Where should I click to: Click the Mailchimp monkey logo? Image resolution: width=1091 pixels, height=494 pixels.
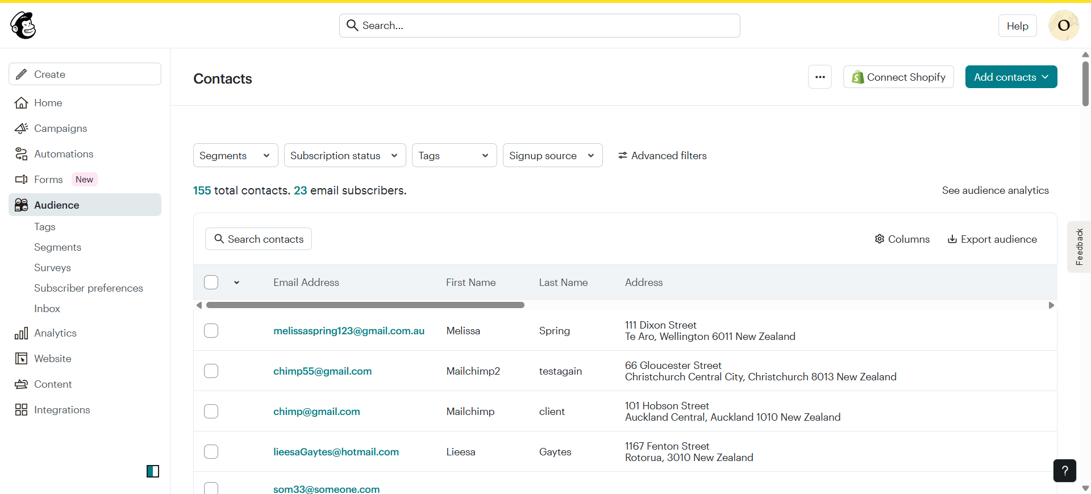[x=23, y=26]
